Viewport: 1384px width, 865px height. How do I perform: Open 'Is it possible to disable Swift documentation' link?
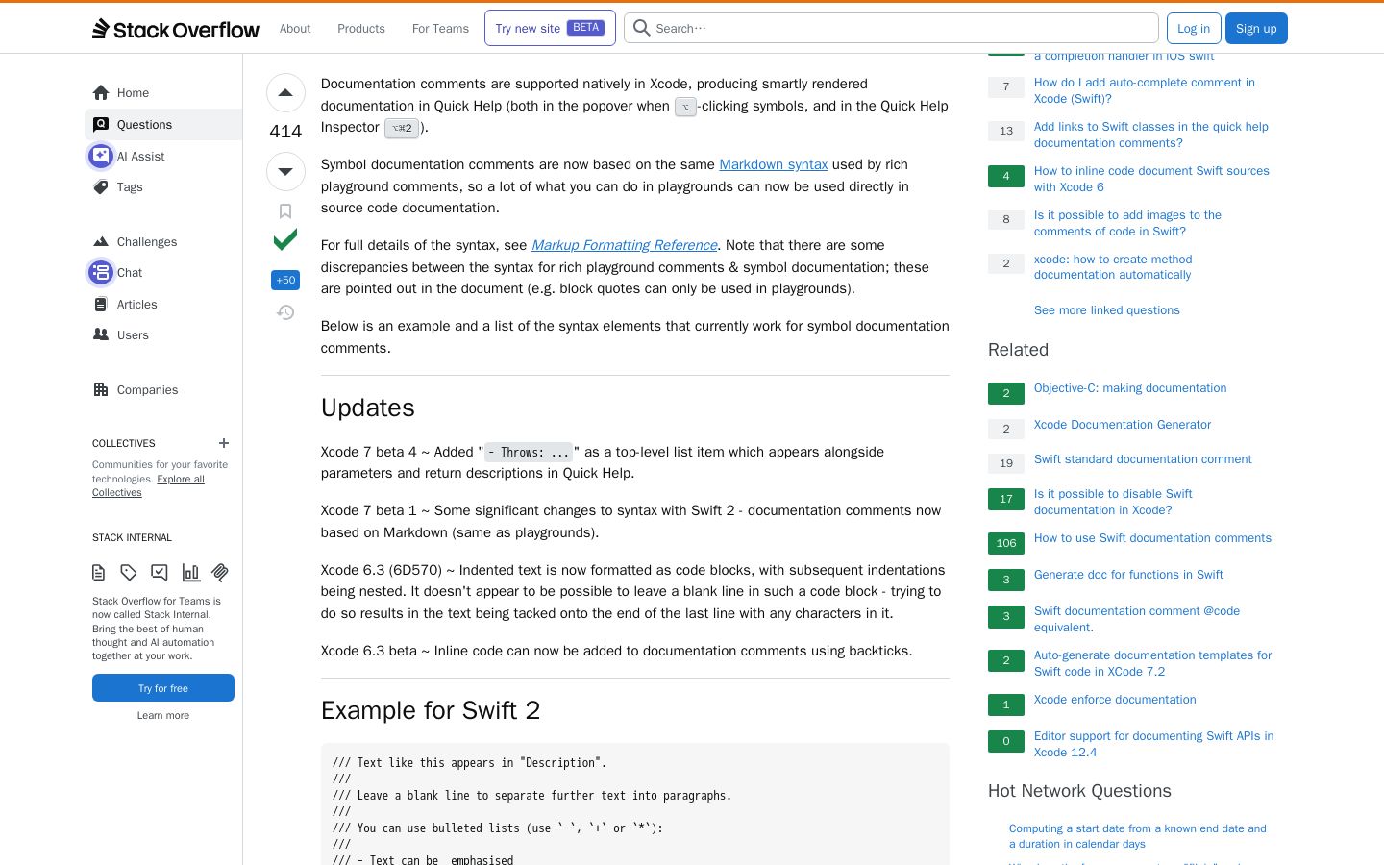pyautogui.click(x=1113, y=502)
